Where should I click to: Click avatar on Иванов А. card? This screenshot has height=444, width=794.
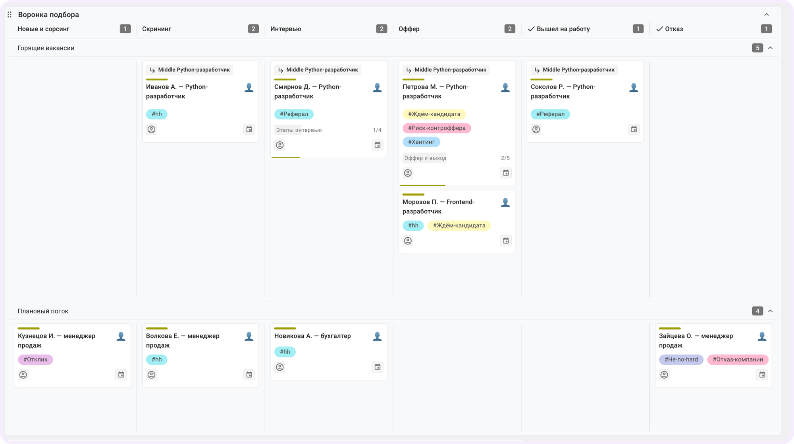point(249,87)
